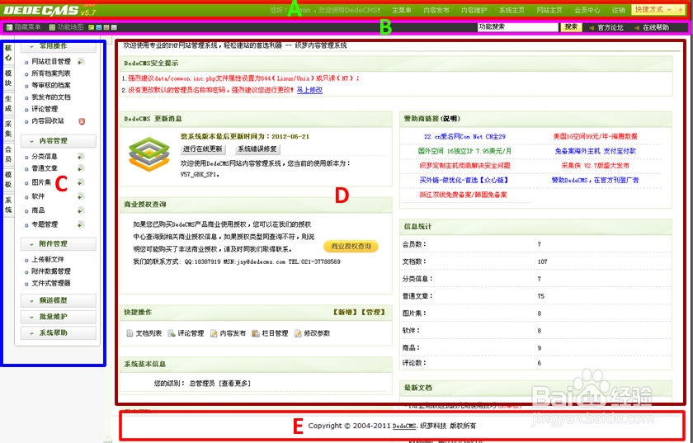Open 文档列表 quick action icon
This screenshot has height=443, width=693.
[x=130, y=333]
